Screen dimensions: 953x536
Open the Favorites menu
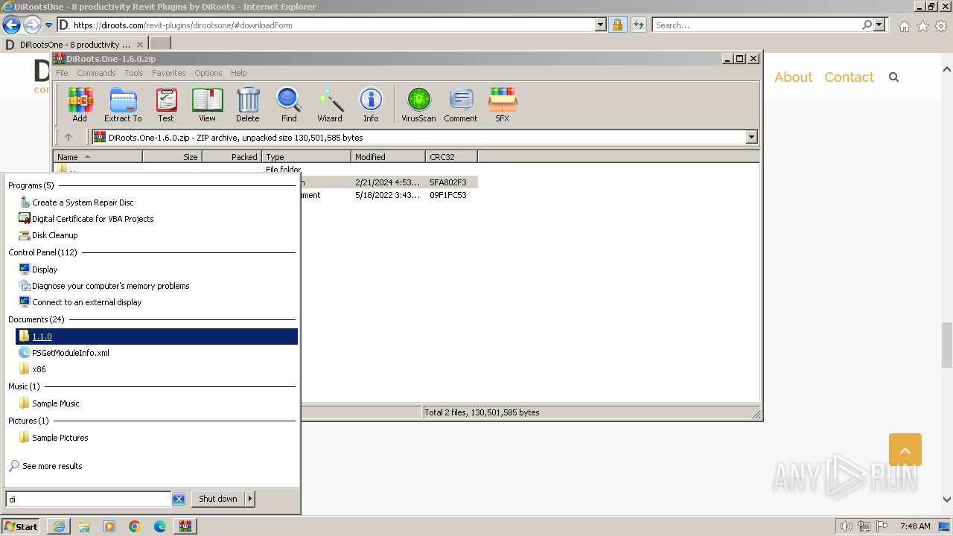pyautogui.click(x=169, y=73)
